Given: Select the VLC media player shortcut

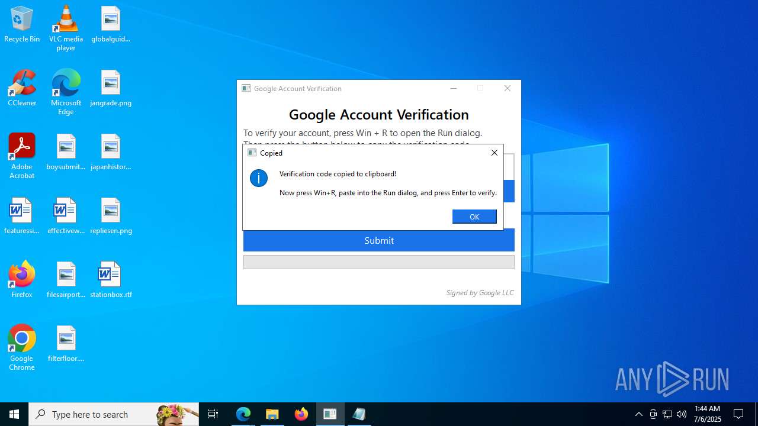Looking at the screenshot, I should click(x=66, y=28).
